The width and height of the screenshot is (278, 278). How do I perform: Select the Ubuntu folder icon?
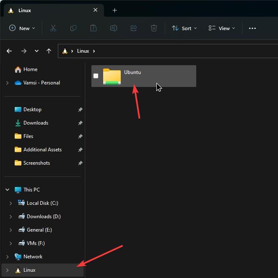pos(112,76)
